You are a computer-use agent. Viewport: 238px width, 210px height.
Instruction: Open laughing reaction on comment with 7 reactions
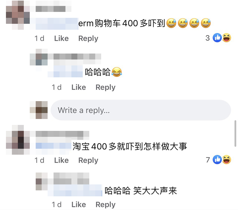pyautogui.click(x=227, y=159)
